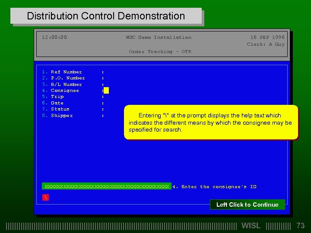Select the Consignee field label
This screenshot has width=311, height=233.
pos(65,91)
